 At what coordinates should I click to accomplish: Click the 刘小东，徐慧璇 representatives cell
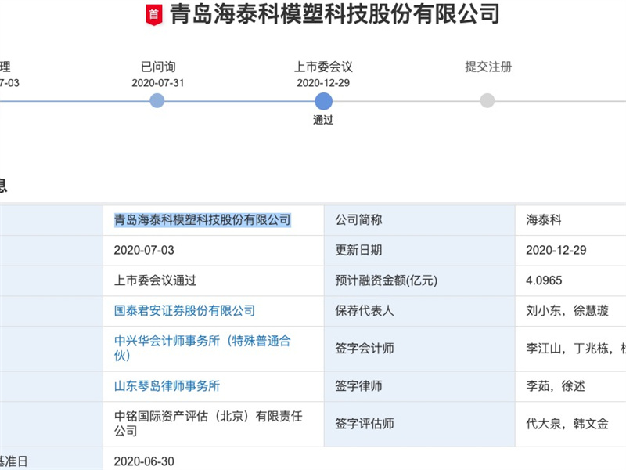[571, 311]
